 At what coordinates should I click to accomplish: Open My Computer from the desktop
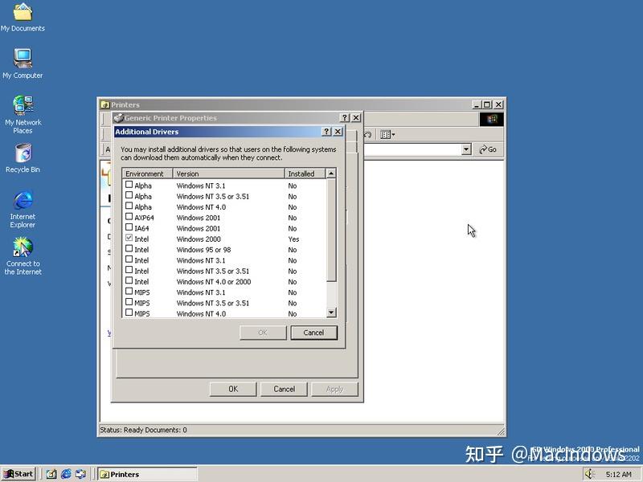pos(23,59)
